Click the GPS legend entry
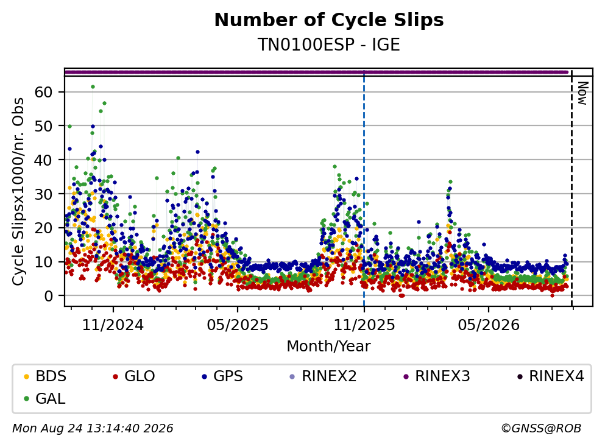 (x=222, y=376)
